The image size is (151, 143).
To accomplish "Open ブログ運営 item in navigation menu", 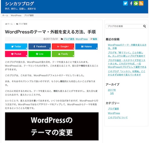I will coord(29,15).
